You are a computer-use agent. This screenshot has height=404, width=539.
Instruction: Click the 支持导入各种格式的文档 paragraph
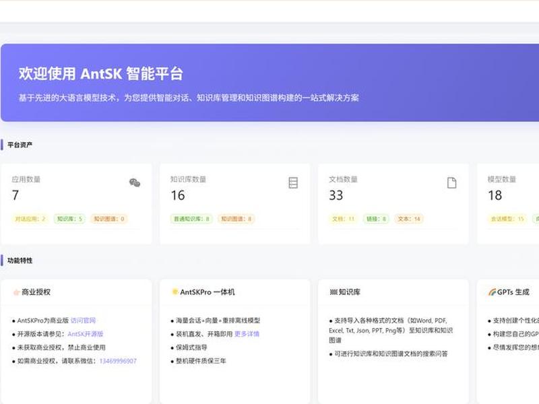click(x=391, y=331)
